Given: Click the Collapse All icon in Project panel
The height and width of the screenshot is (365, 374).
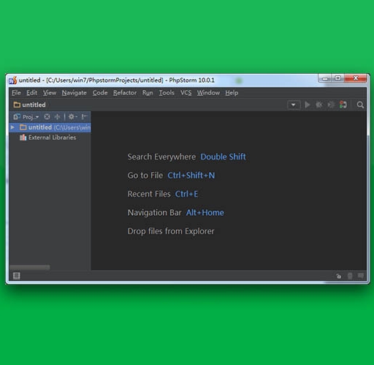Looking at the screenshot, I should pyautogui.click(x=57, y=117).
